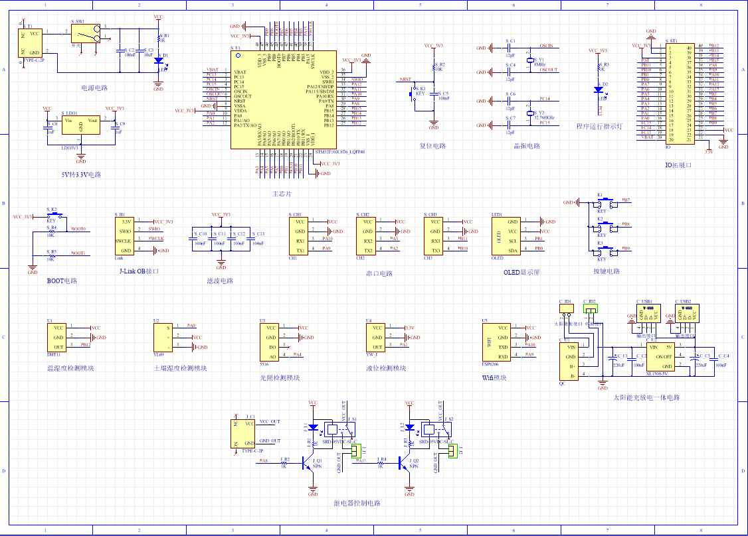This screenshot has width=748, height=536.
Task: Select the J_L2 relay indicator LED
Action: click(x=409, y=427)
